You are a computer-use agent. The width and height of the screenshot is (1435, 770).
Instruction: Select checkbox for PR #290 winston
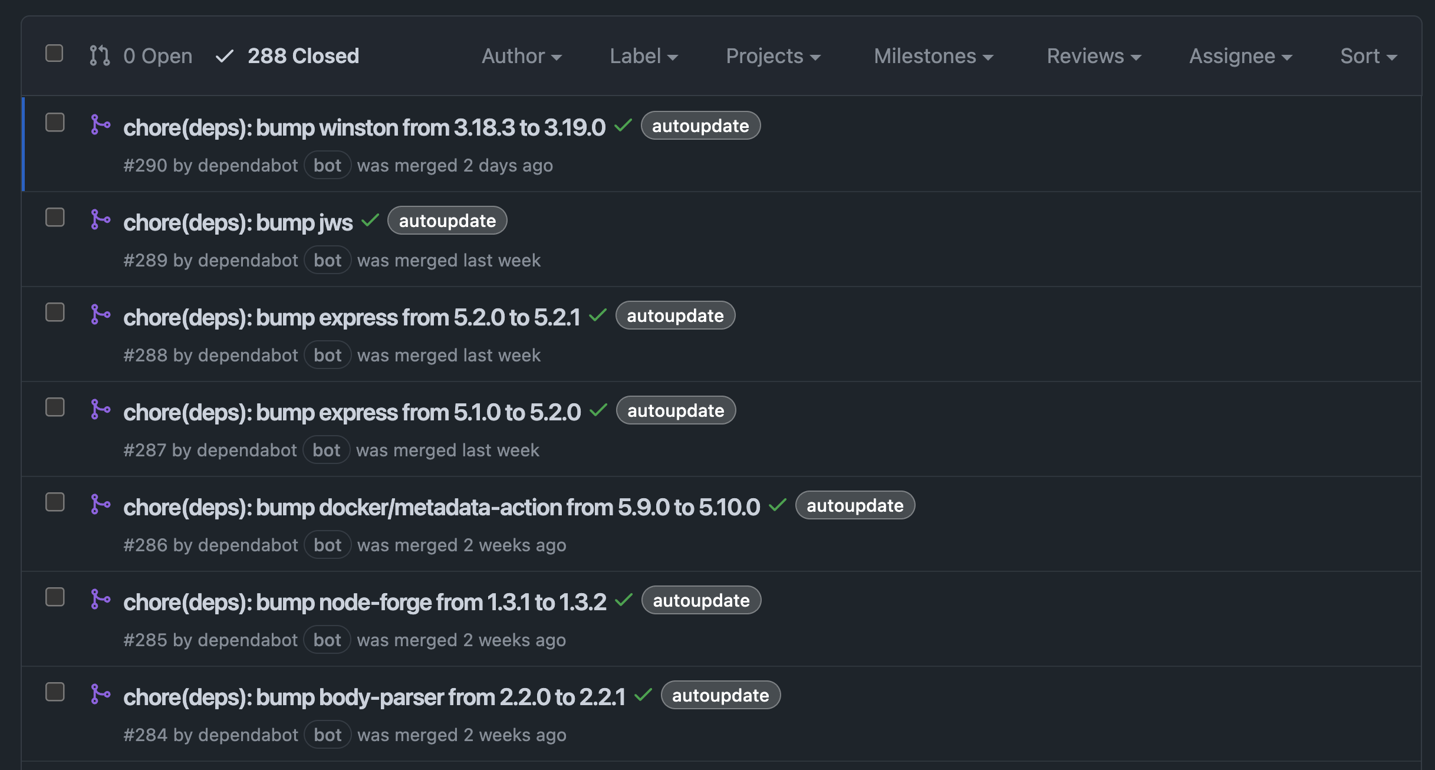click(x=55, y=123)
